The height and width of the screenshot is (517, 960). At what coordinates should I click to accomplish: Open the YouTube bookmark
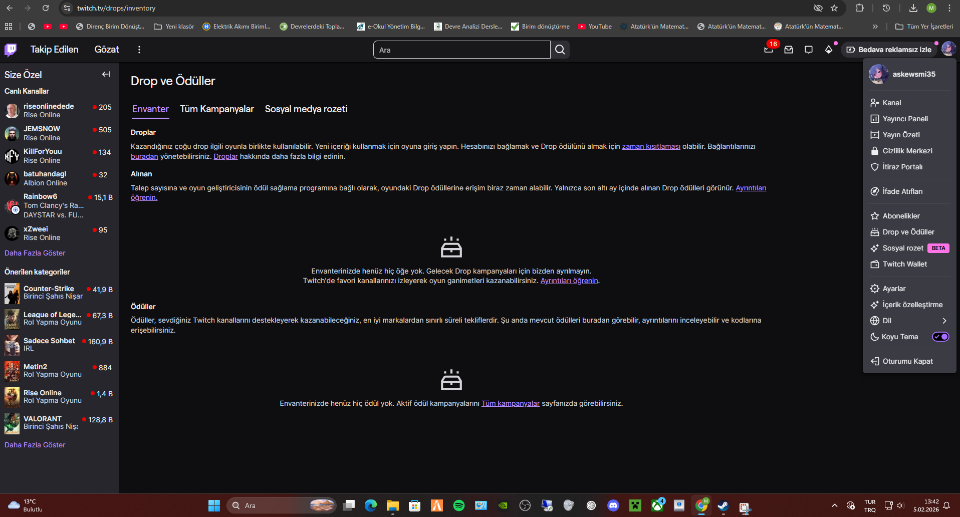[595, 27]
